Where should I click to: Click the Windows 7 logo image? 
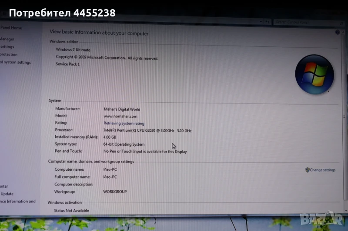click(x=315, y=75)
